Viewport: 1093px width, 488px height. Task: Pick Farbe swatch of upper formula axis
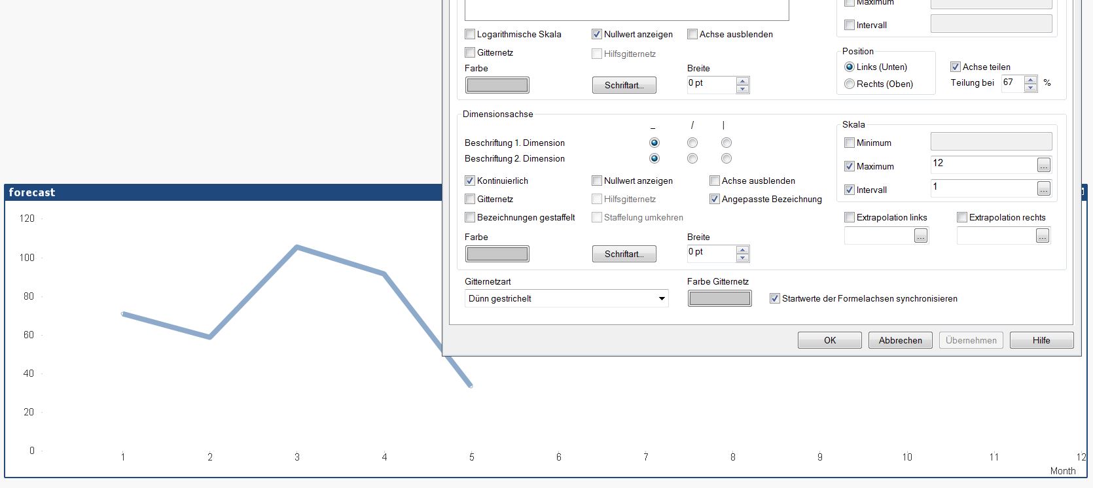[497, 85]
